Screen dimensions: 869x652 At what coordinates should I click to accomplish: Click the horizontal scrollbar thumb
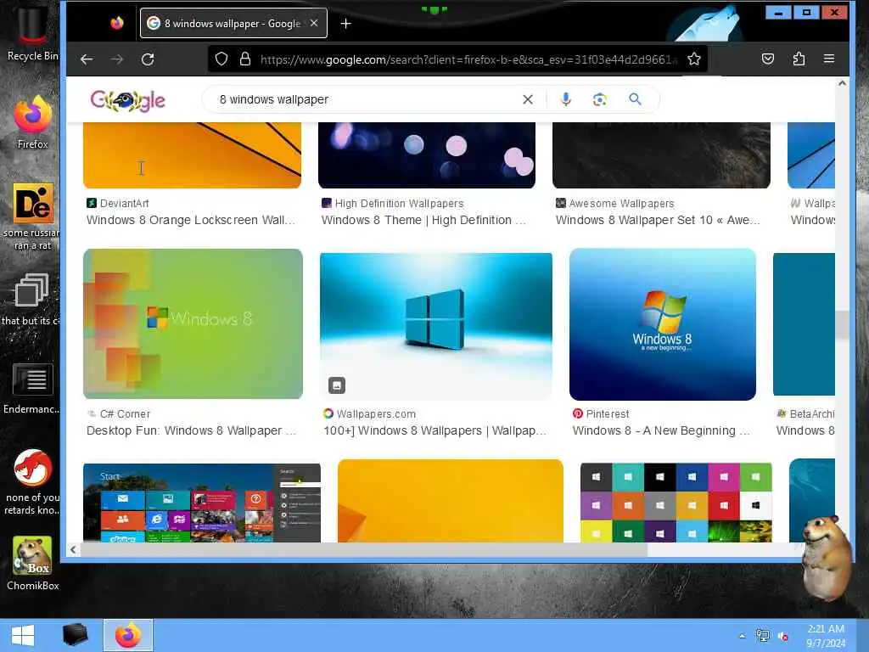(x=364, y=549)
